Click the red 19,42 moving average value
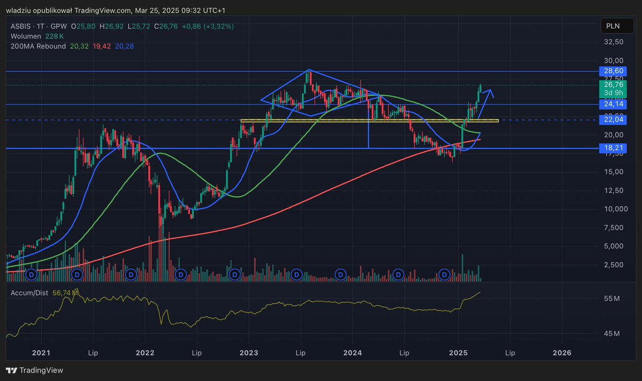The image size is (642, 381). tap(102, 46)
